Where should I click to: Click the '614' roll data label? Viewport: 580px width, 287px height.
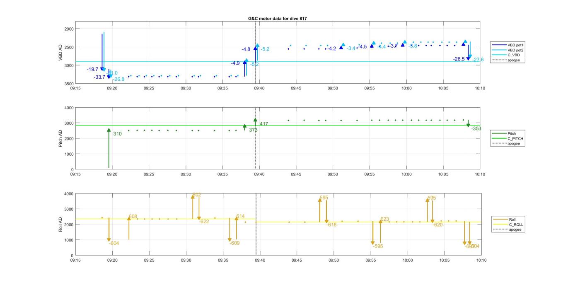tap(240, 217)
